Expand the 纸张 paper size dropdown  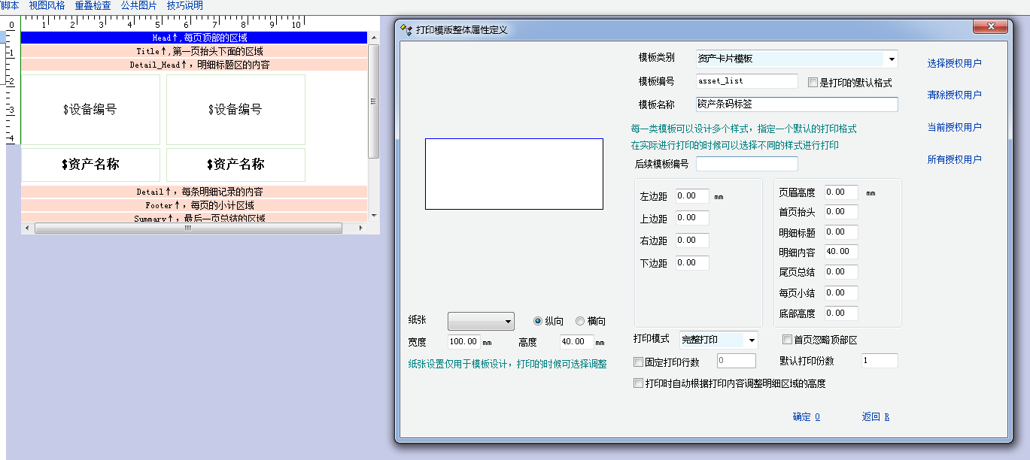[509, 321]
